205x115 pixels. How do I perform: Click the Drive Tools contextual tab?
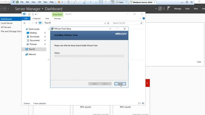pos(57,14)
